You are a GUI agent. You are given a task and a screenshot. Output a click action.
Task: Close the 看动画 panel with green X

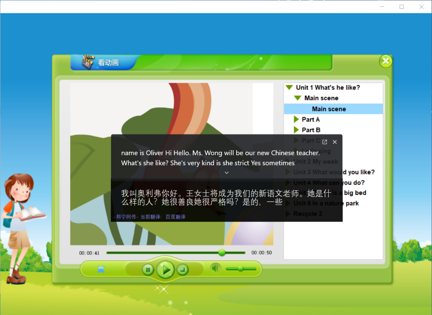pyautogui.click(x=386, y=61)
